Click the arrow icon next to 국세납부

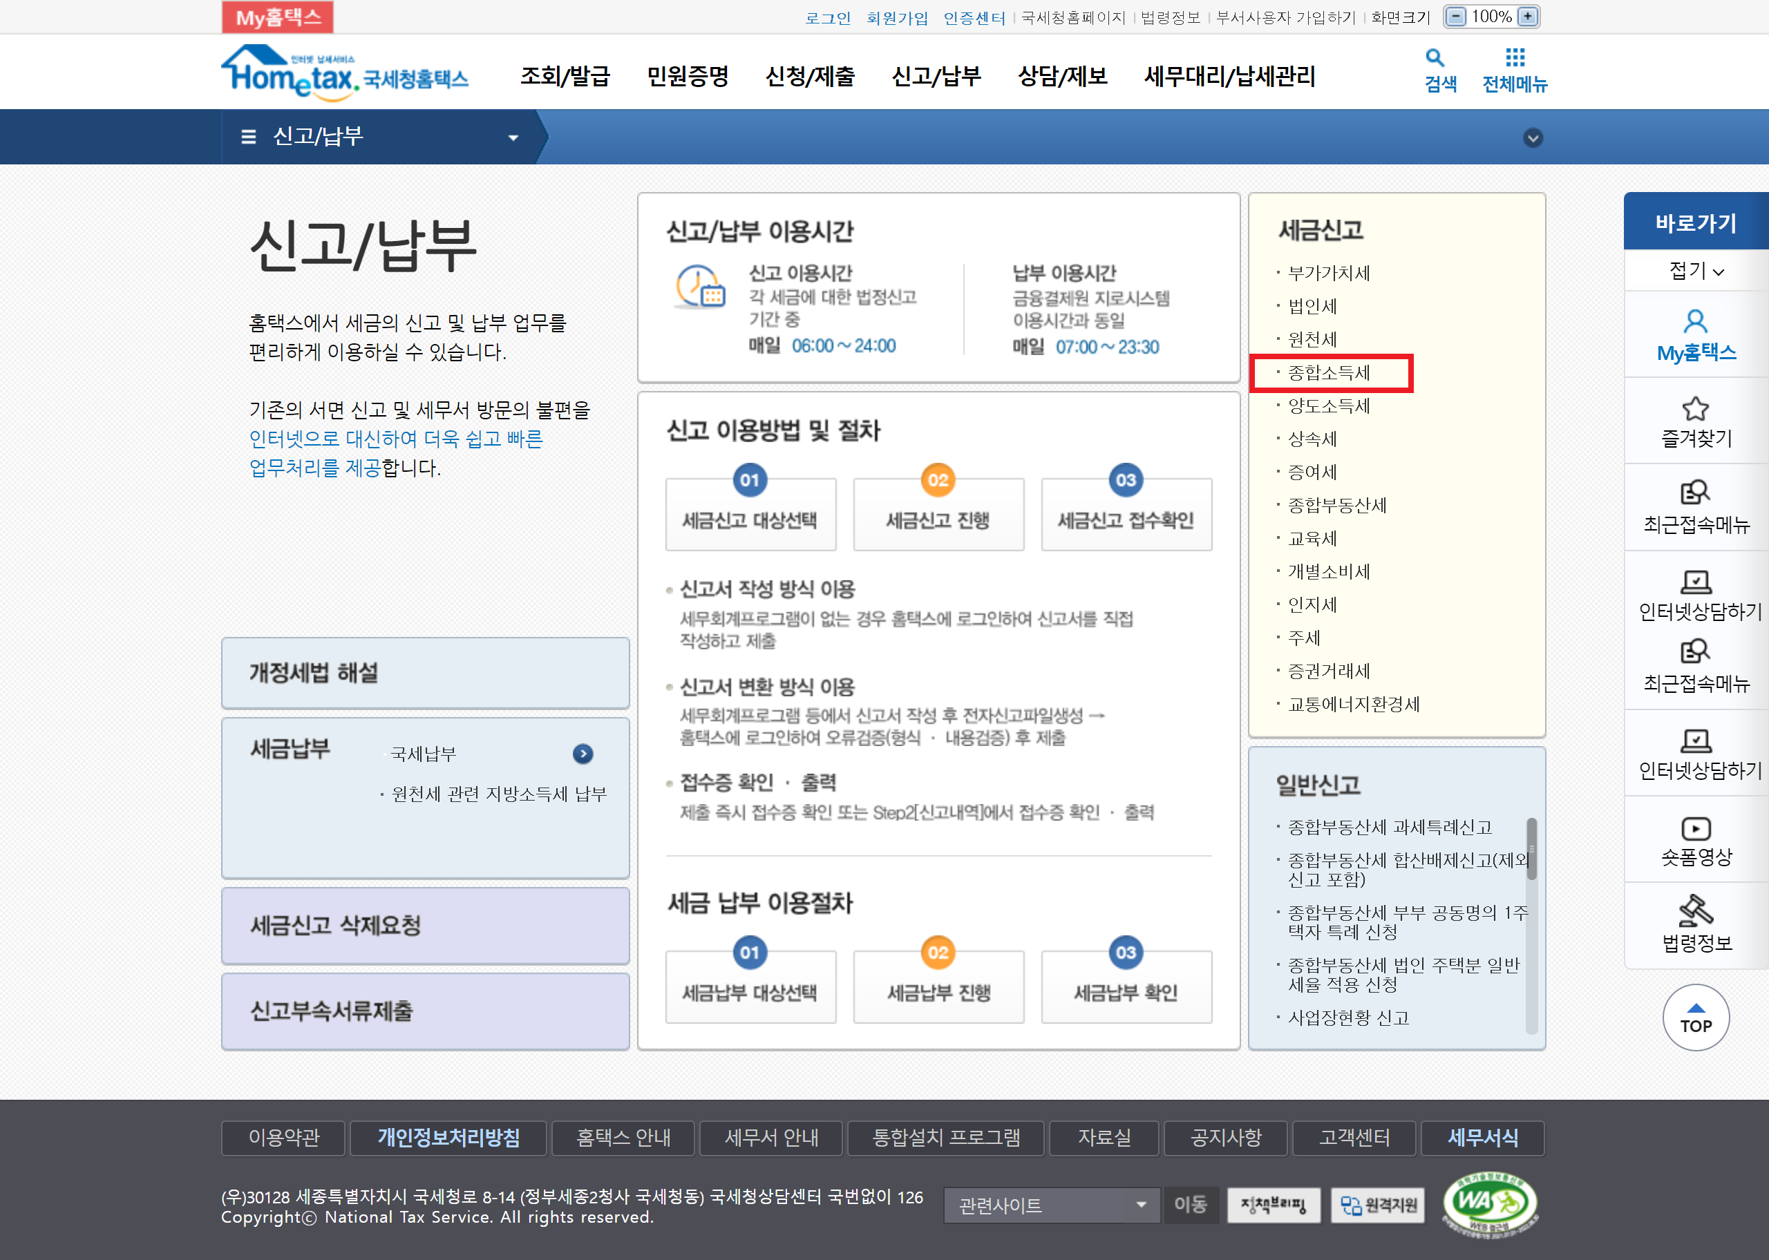tap(583, 754)
